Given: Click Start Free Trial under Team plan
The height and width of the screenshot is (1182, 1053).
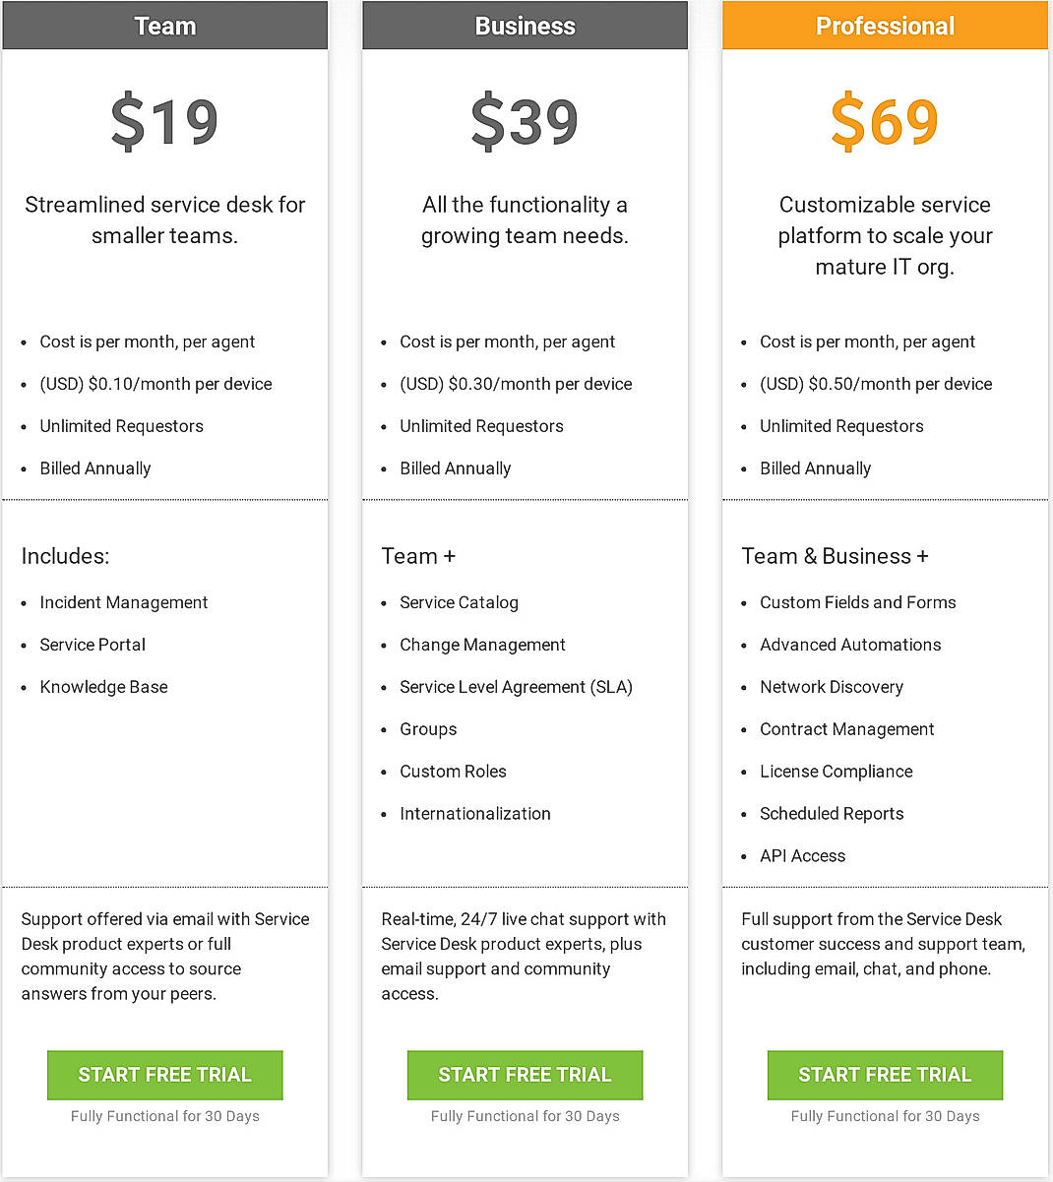Looking at the screenshot, I should point(164,1075).
